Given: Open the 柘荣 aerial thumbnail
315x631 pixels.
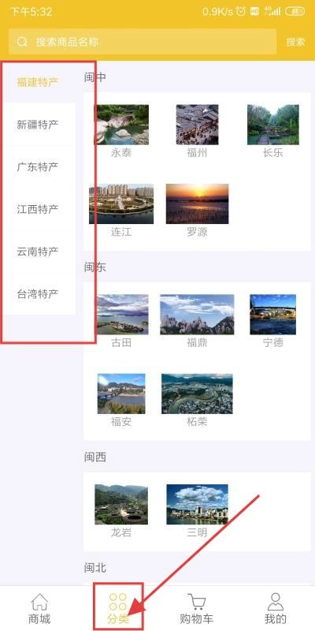Looking at the screenshot, I should [x=198, y=394].
